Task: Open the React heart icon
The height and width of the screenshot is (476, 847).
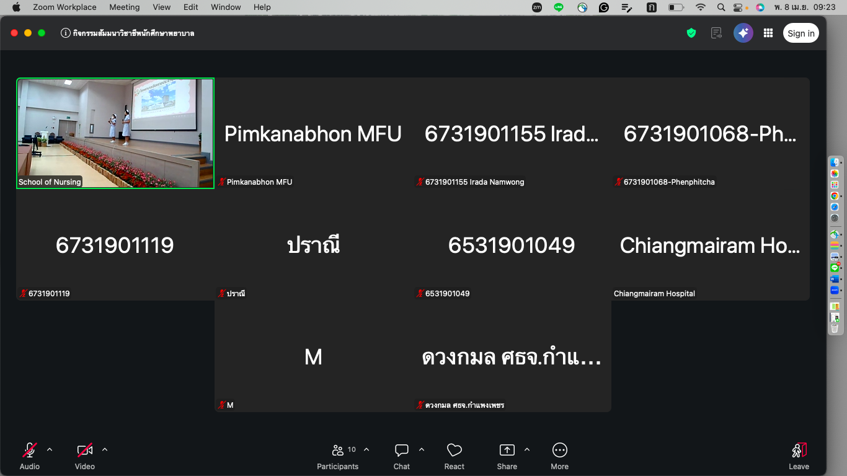Action: 454,456
